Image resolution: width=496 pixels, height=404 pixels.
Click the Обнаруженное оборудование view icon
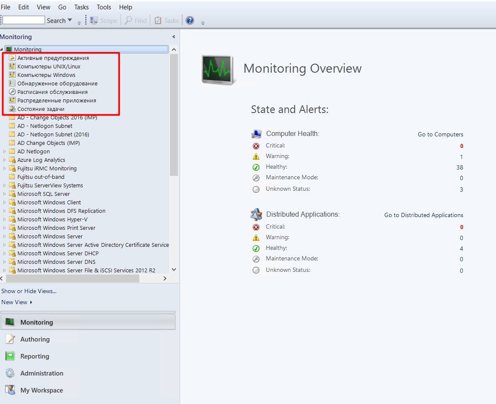click(x=12, y=83)
